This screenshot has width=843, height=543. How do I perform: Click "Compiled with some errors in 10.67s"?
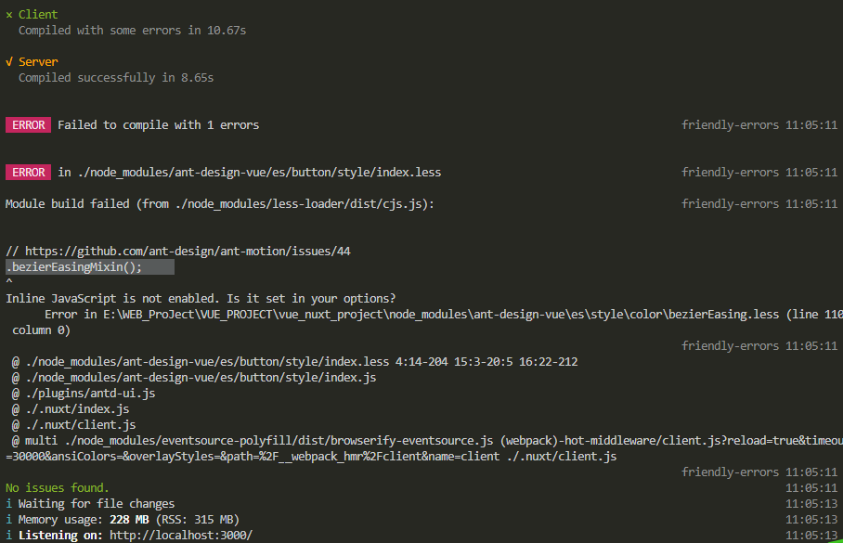coord(132,31)
